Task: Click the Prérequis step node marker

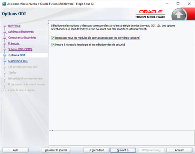Action: pyautogui.click(x=5, y=44)
